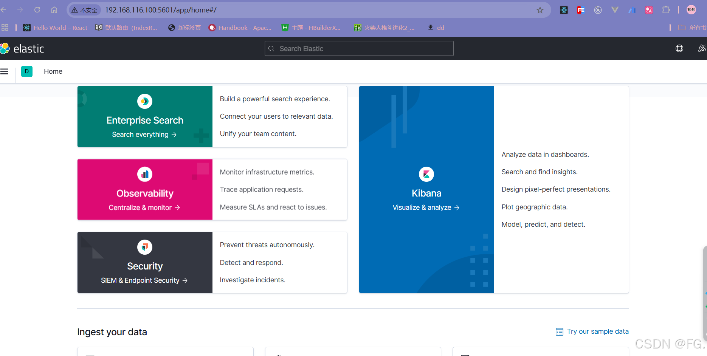Click 'Monitor infrastructure metrics.' text
The height and width of the screenshot is (356, 707).
(267, 172)
